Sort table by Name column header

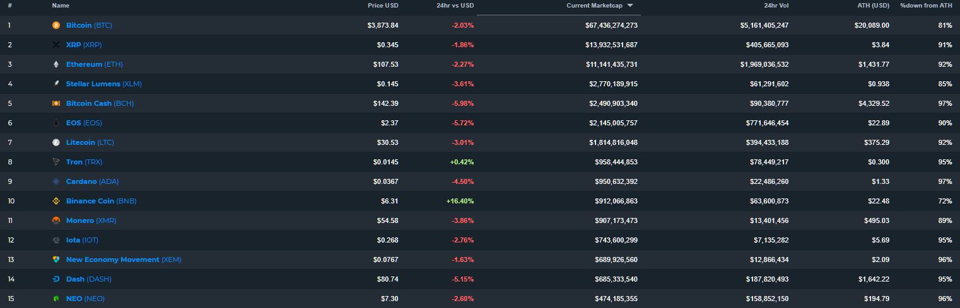[61, 6]
